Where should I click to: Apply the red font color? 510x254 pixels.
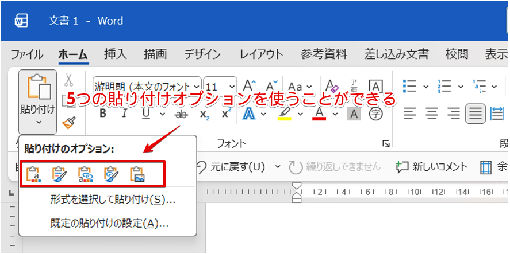pos(319,114)
